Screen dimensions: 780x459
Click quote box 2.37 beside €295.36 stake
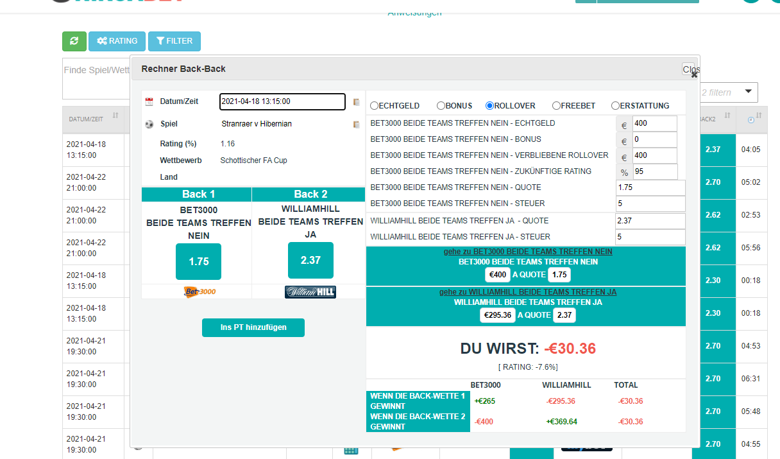[563, 315]
